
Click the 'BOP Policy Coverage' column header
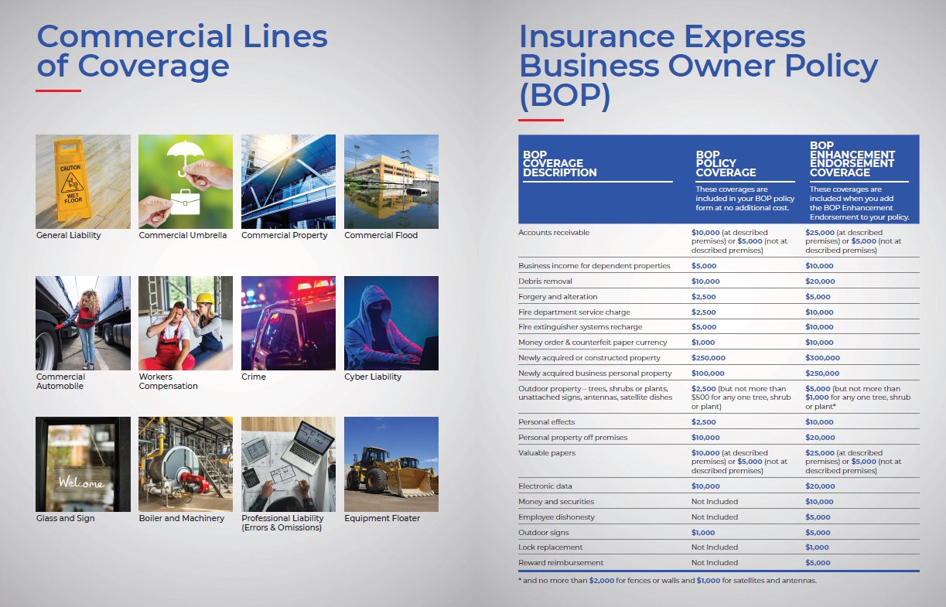coord(726,163)
